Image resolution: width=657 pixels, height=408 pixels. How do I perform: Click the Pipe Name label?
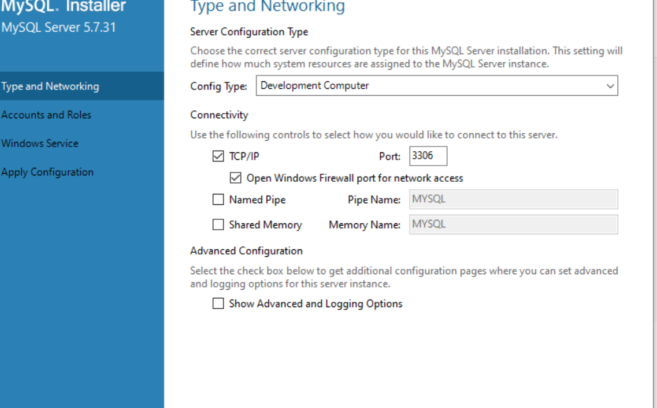(x=374, y=200)
